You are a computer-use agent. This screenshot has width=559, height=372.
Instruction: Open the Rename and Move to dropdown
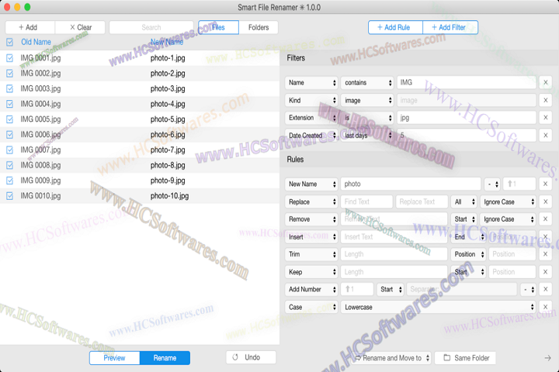coord(392,358)
